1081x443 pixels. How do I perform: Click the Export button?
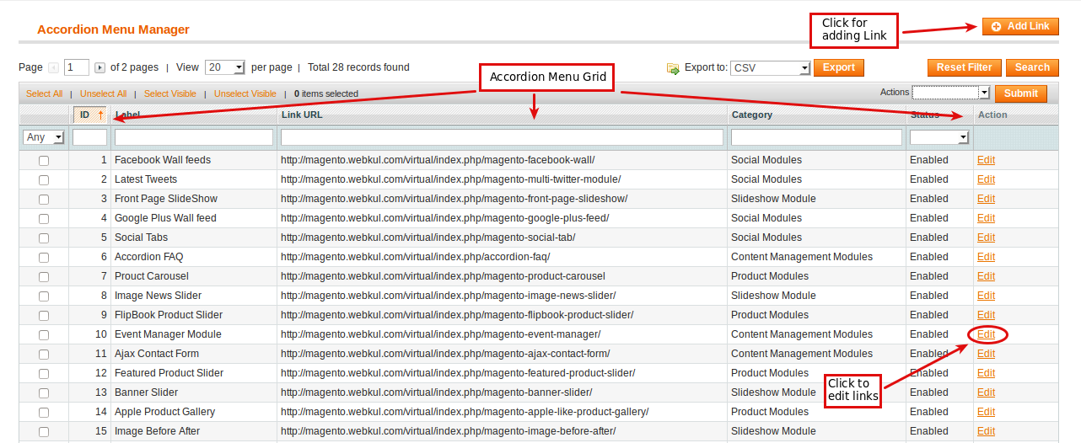coord(838,67)
